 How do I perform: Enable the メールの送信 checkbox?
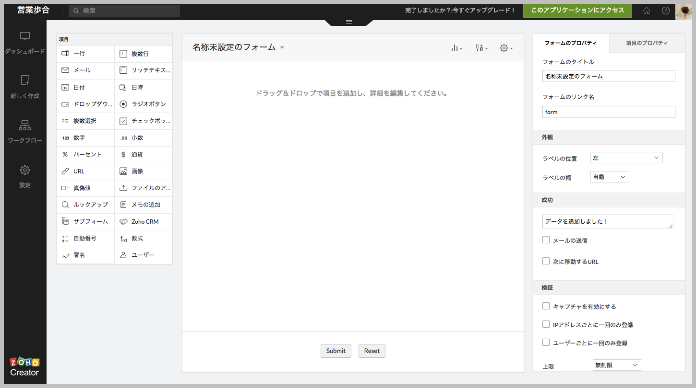pos(546,240)
